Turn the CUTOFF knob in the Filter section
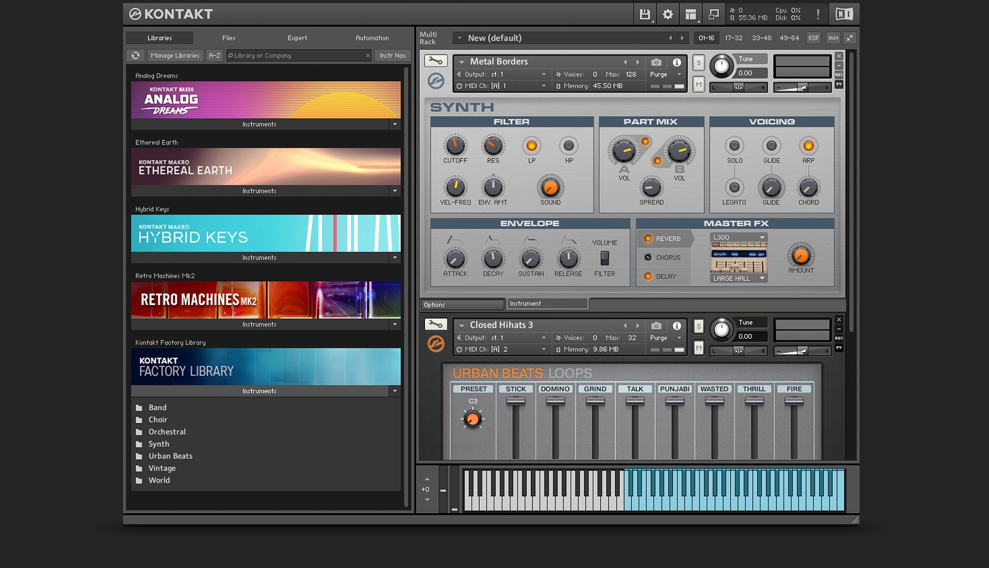The height and width of the screenshot is (568, 989). 455,145
